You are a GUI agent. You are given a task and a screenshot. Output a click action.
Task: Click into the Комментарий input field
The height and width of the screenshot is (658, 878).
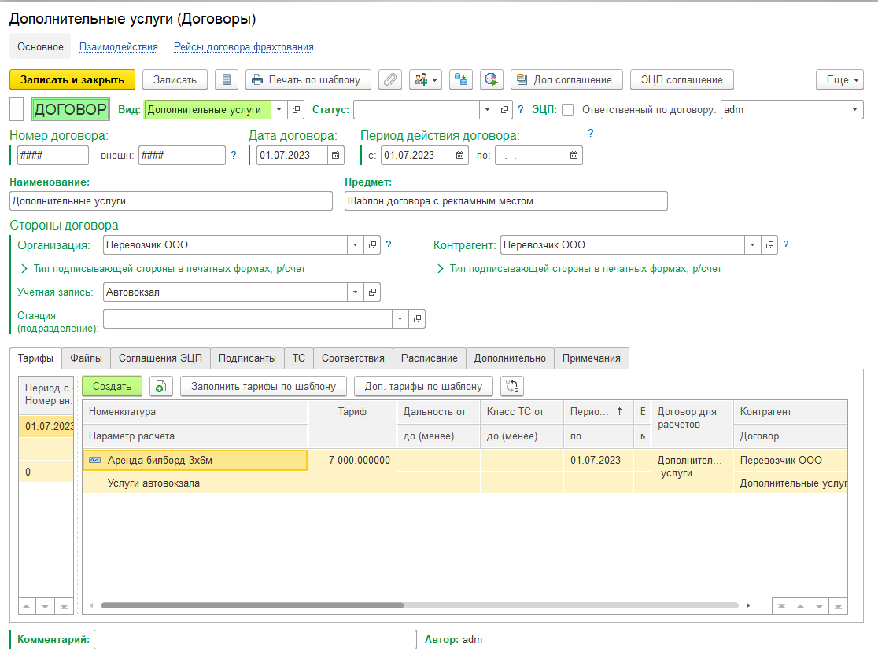click(x=255, y=640)
